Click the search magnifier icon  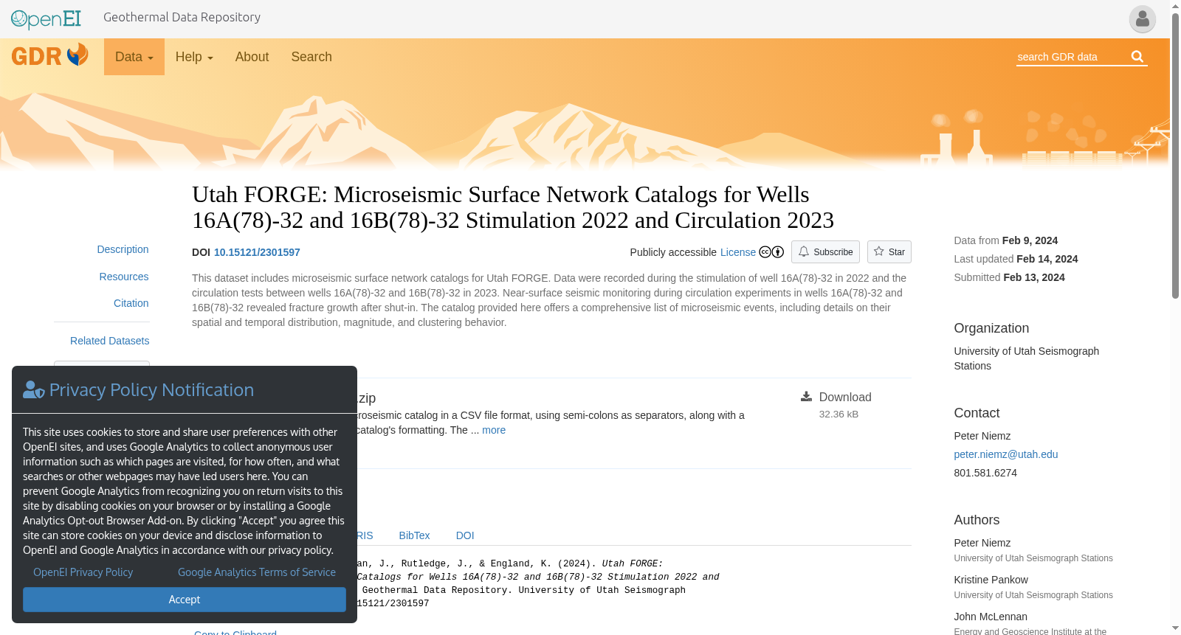[x=1137, y=56]
